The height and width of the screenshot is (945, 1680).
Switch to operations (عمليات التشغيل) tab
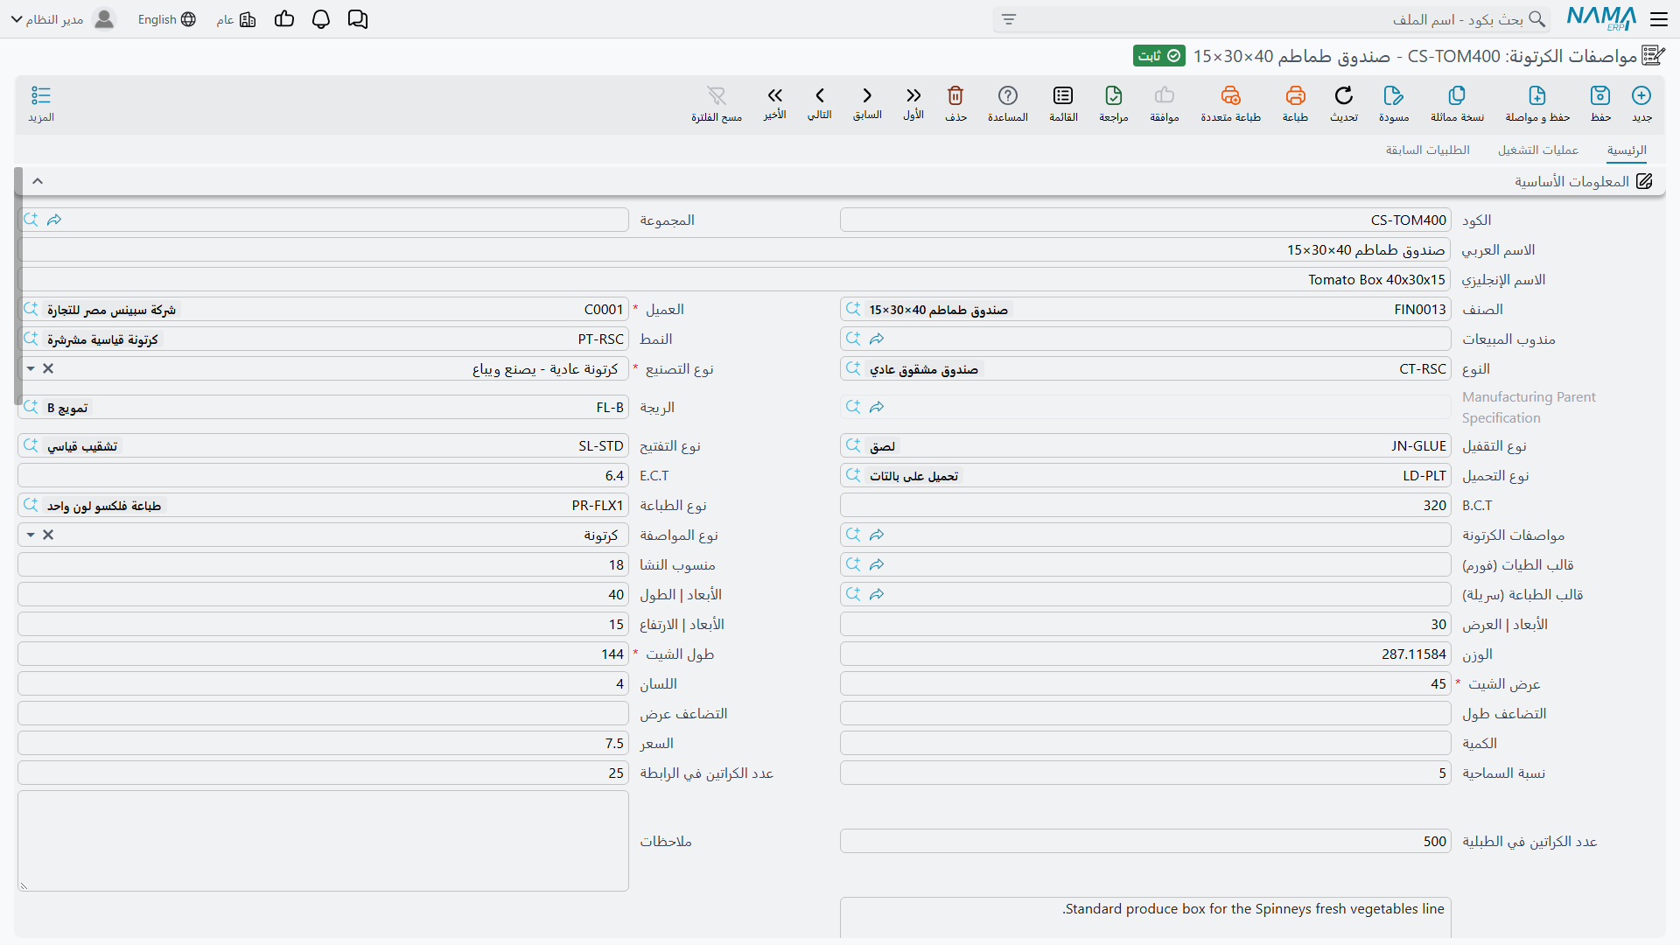point(1538,150)
